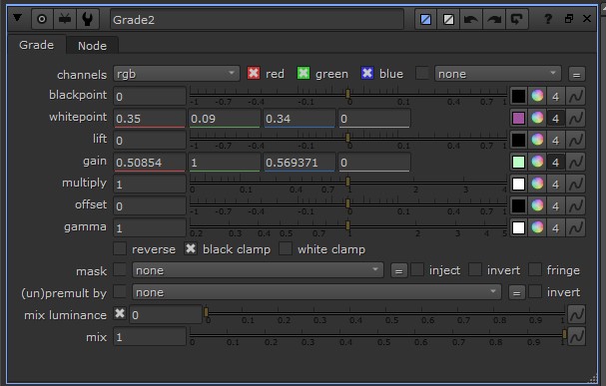The image size is (606, 386).
Task: Open the gain animation curve menu
Action: point(576,163)
